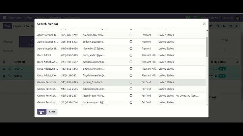Toggle checkbox for P00012 row

coord(4,76)
